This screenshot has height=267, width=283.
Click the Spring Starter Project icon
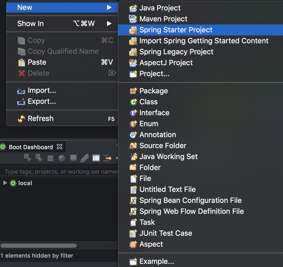[x=133, y=30]
